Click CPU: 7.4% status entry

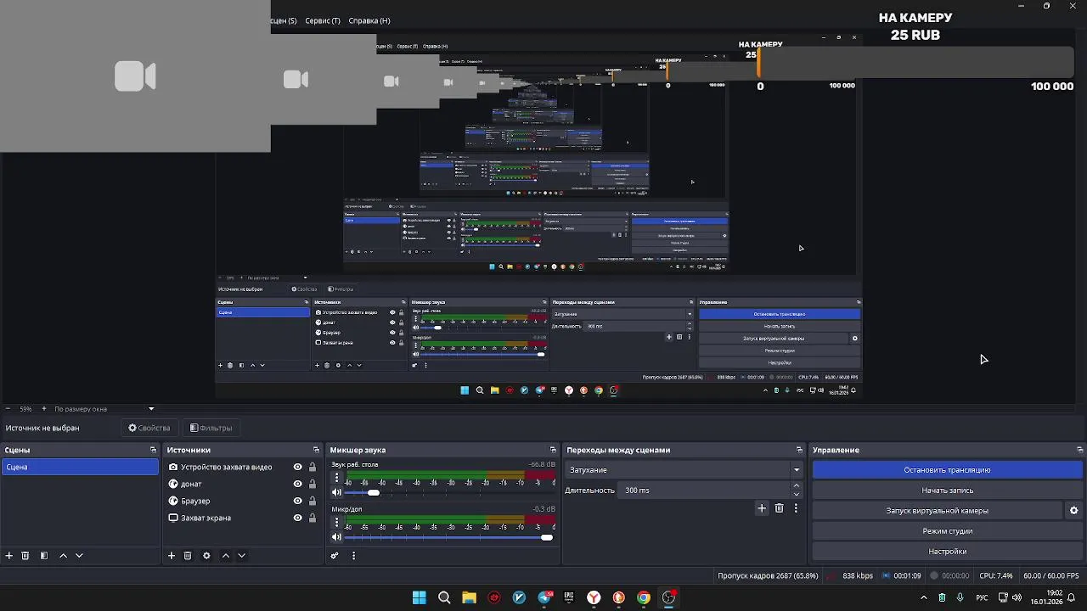(995, 575)
